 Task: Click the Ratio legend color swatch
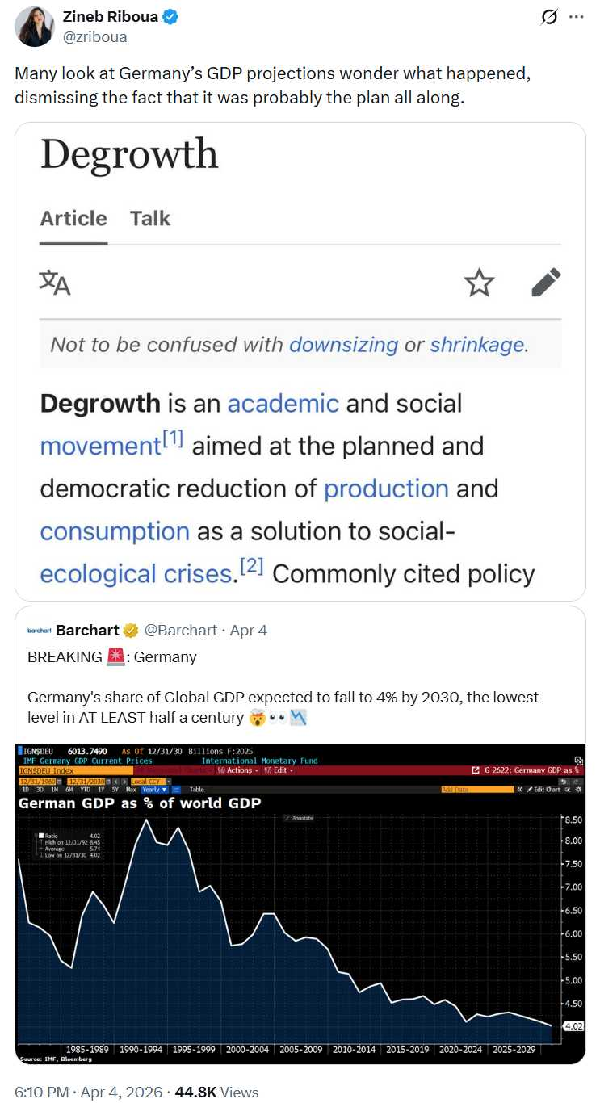[40, 836]
